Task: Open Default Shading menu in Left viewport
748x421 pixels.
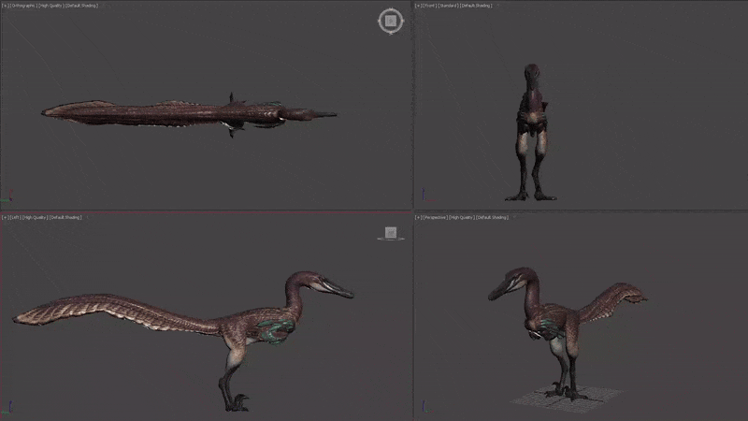Action: coord(67,217)
